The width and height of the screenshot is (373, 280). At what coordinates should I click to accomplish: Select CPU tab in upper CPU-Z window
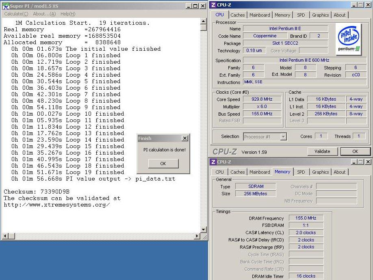click(219, 15)
